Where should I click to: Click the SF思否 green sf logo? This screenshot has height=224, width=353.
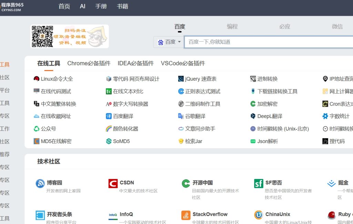259,183
